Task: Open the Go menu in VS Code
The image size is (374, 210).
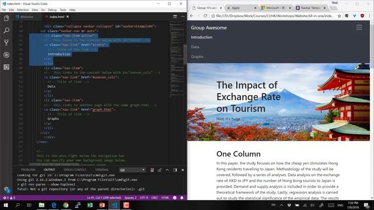Action: tap(43, 10)
